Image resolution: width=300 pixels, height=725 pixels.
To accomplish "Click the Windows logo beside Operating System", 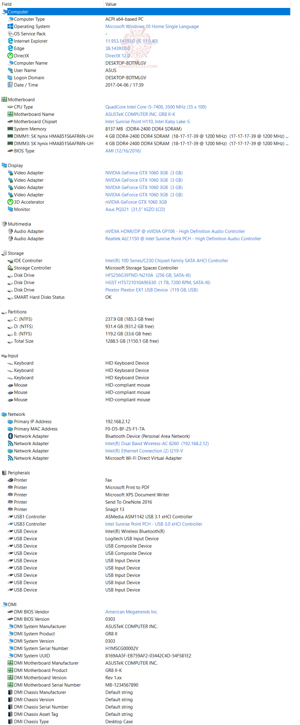I will 10,26.
